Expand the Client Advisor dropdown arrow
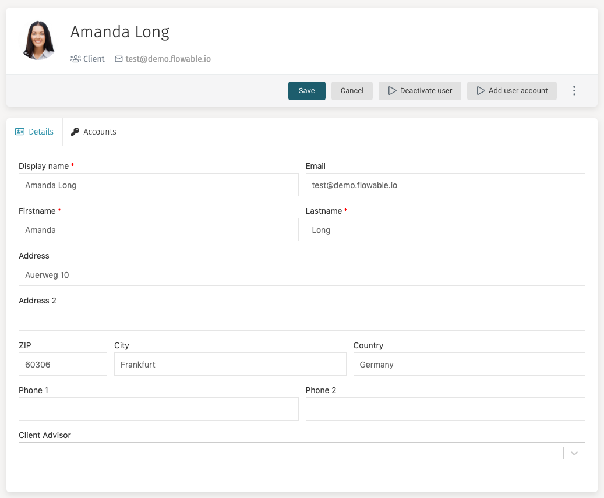Viewport: 604px width, 498px height. [x=574, y=453]
